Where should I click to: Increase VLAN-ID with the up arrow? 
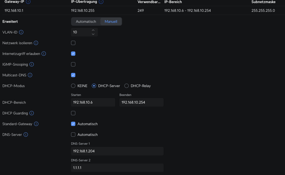pos(93,30)
